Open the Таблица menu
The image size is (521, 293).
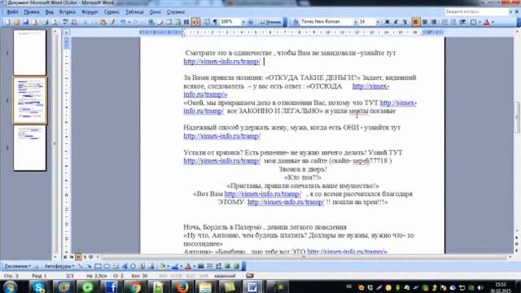tap(134, 12)
